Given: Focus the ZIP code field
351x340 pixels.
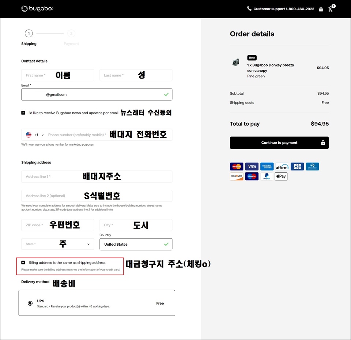Looking at the screenshot, I should [58, 225].
